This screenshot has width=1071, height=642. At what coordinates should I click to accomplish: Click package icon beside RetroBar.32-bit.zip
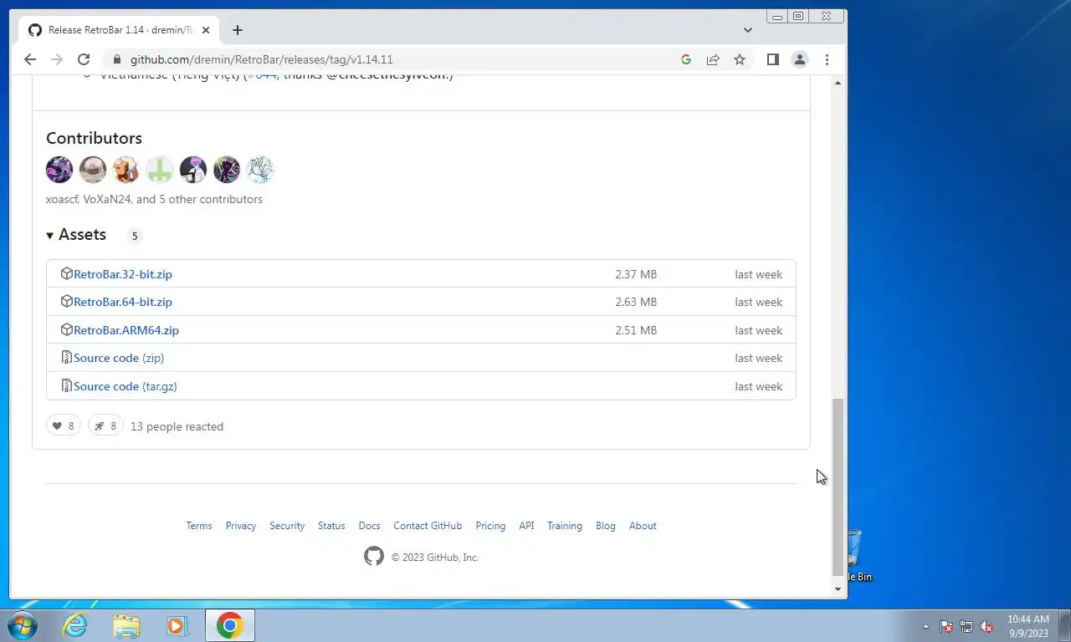[67, 273]
